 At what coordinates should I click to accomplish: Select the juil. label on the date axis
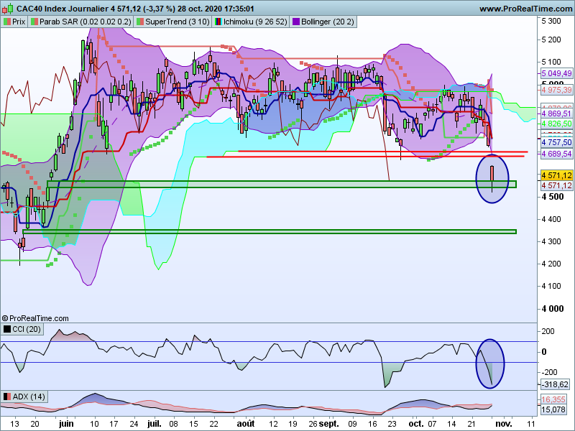(x=155, y=424)
